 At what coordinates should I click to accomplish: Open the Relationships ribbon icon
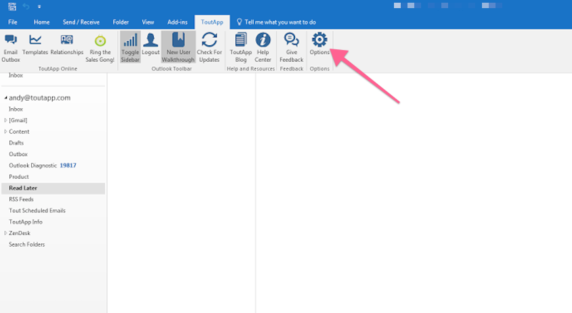click(66, 45)
